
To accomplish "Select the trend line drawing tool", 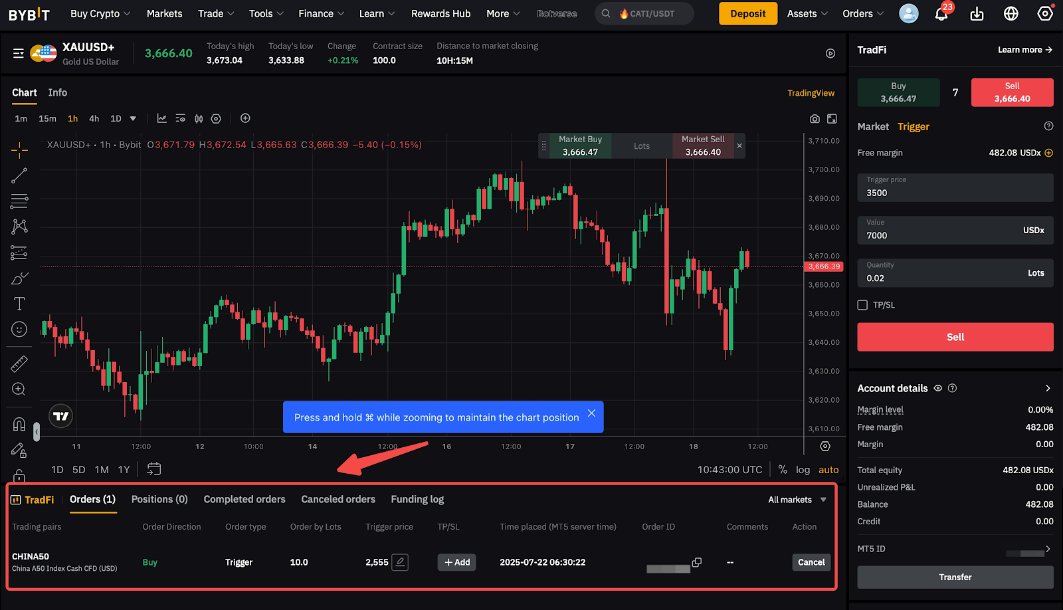I will (x=19, y=175).
